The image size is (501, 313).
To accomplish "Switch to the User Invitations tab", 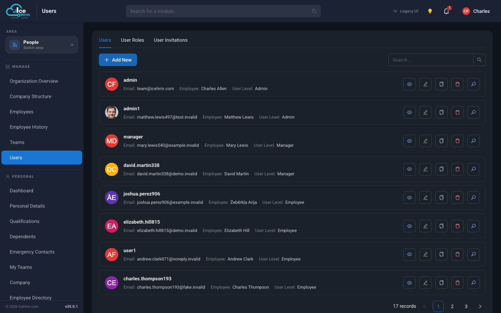I will (171, 40).
